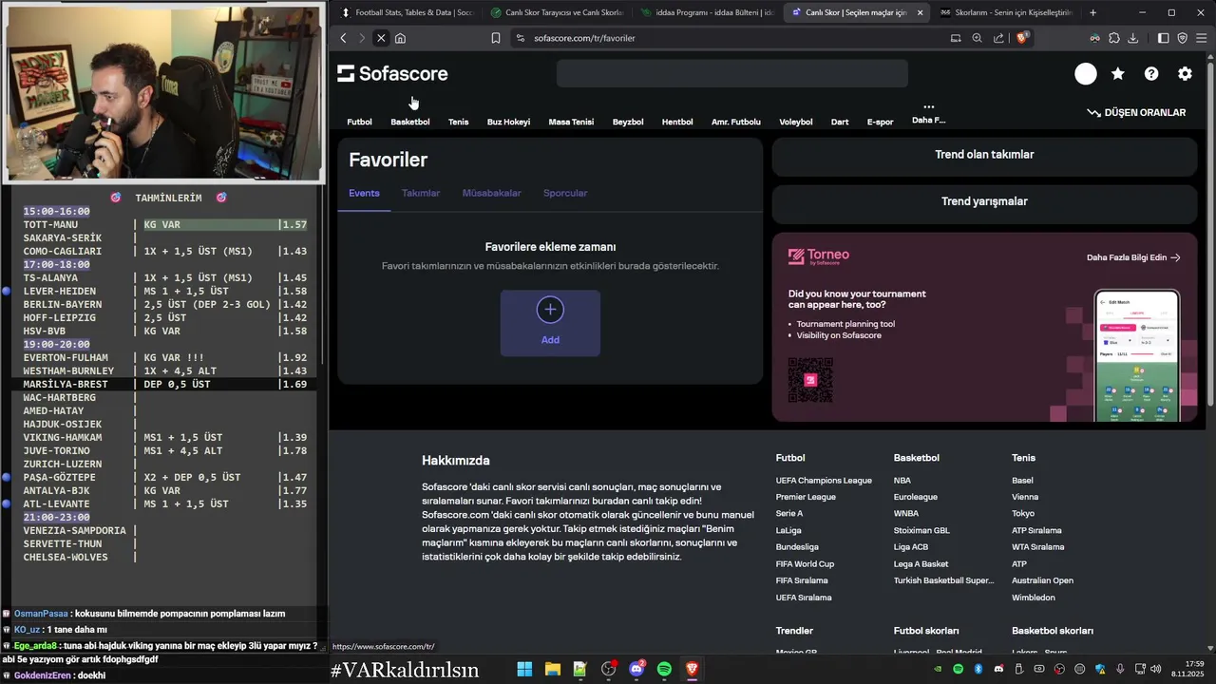Screen dimensions: 1216x684
Task: Open the Basketbol sport section
Action: point(410,122)
